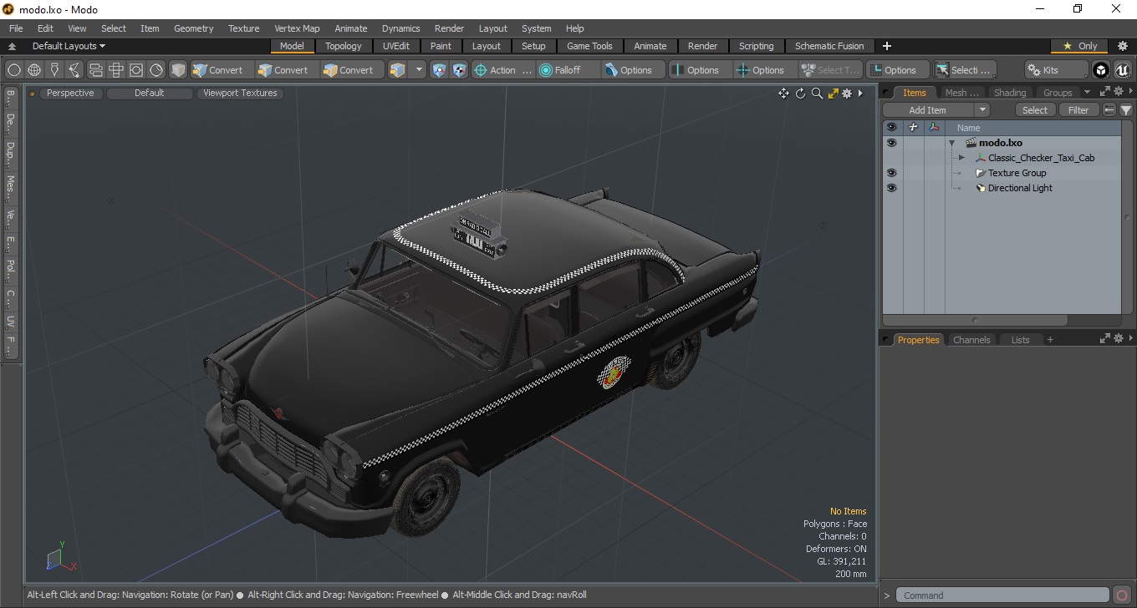Click the viewport move/pan icon
1137x608 pixels.
click(783, 94)
